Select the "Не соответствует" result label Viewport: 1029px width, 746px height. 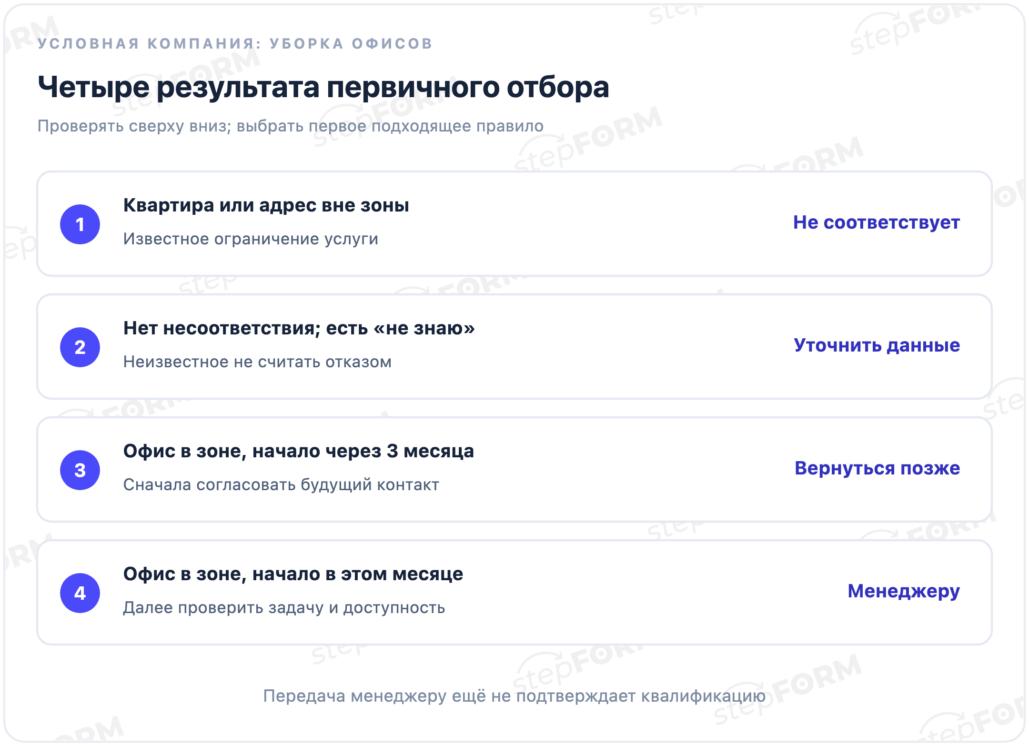pos(877,222)
